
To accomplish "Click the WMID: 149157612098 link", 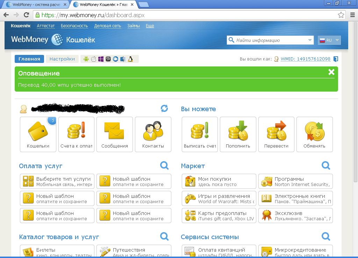I will pos(305,59).
